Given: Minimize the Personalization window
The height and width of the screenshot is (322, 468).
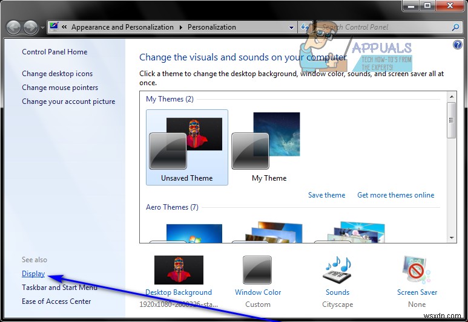Looking at the screenshot, I should coord(411,5).
